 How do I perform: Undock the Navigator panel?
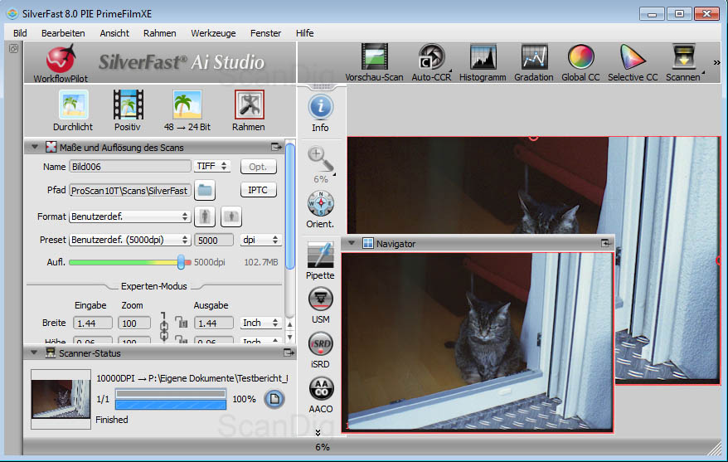click(605, 243)
